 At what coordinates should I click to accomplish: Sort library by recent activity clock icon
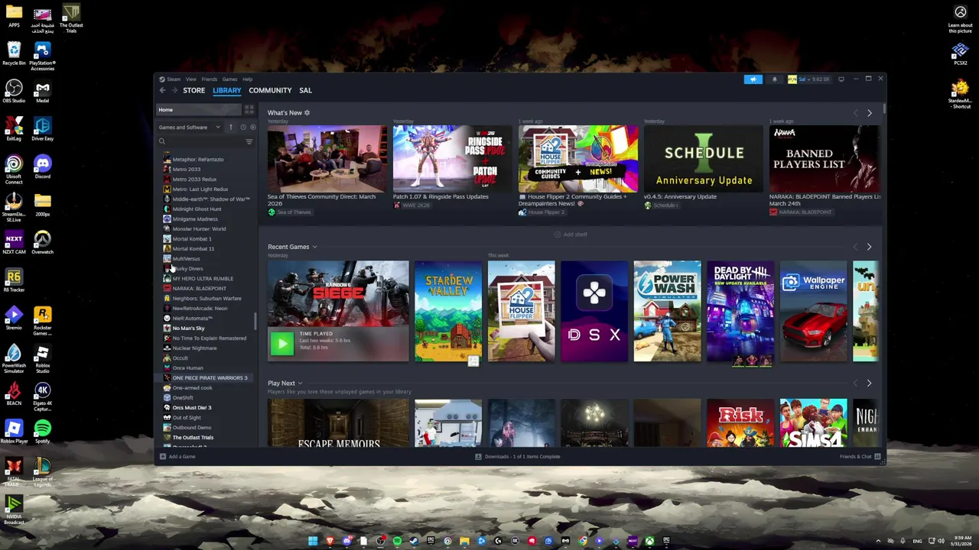243,128
